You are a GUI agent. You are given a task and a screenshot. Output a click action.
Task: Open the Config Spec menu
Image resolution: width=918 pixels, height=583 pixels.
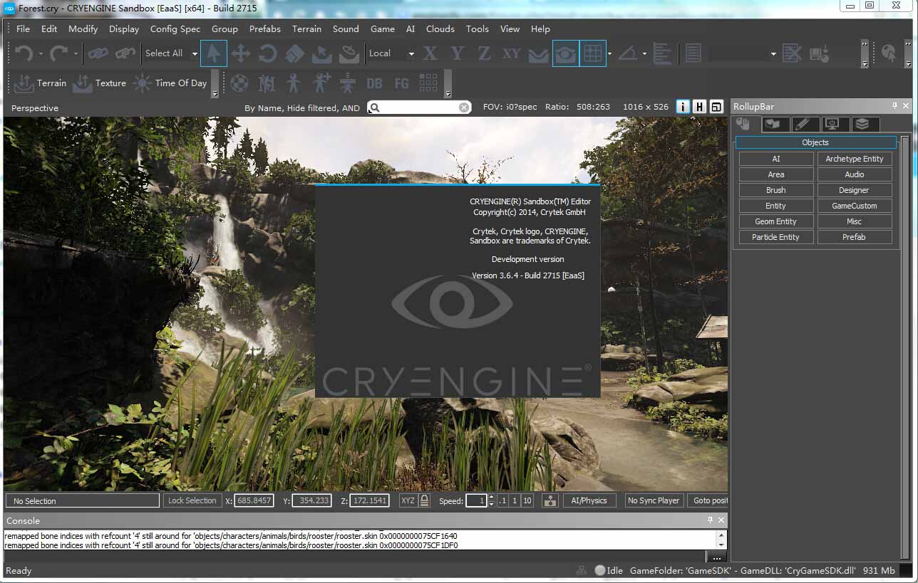click(x=175, y=28)
